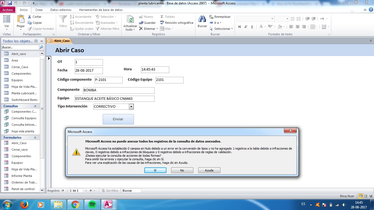Apply underline formatting S
Screen dimensions: 374x210
pyautogui.click(x=252, y=27)
